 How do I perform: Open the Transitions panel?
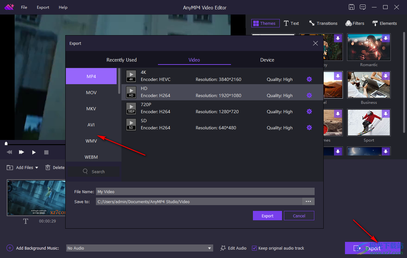coord(323,23)
